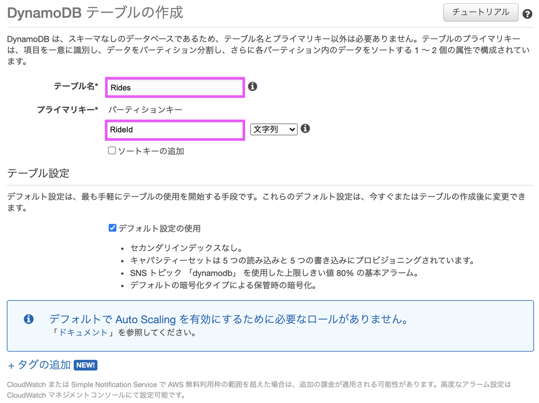Click the Rides table name input field

pos(175,87)
